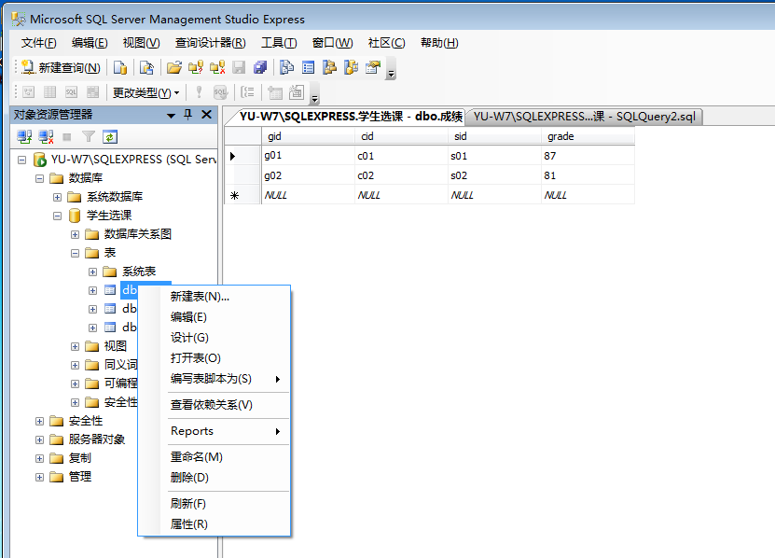This screenshot has width=775, height=558.
Task: Choose 重命名(M) from the context menu
Action: tap(215, 457)
